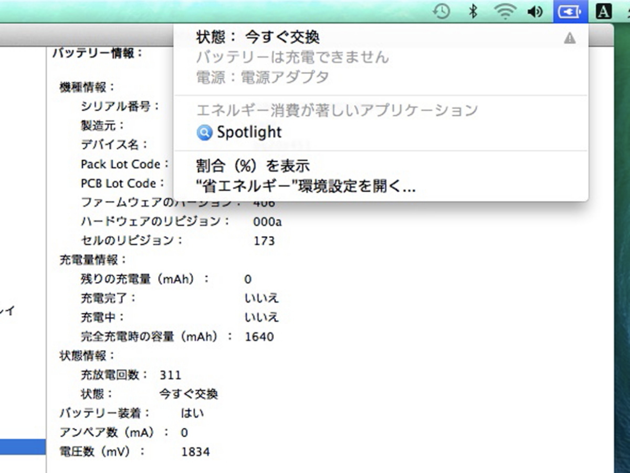Click the 電圧数（mV）： label
630x473 pixels.
102,451
